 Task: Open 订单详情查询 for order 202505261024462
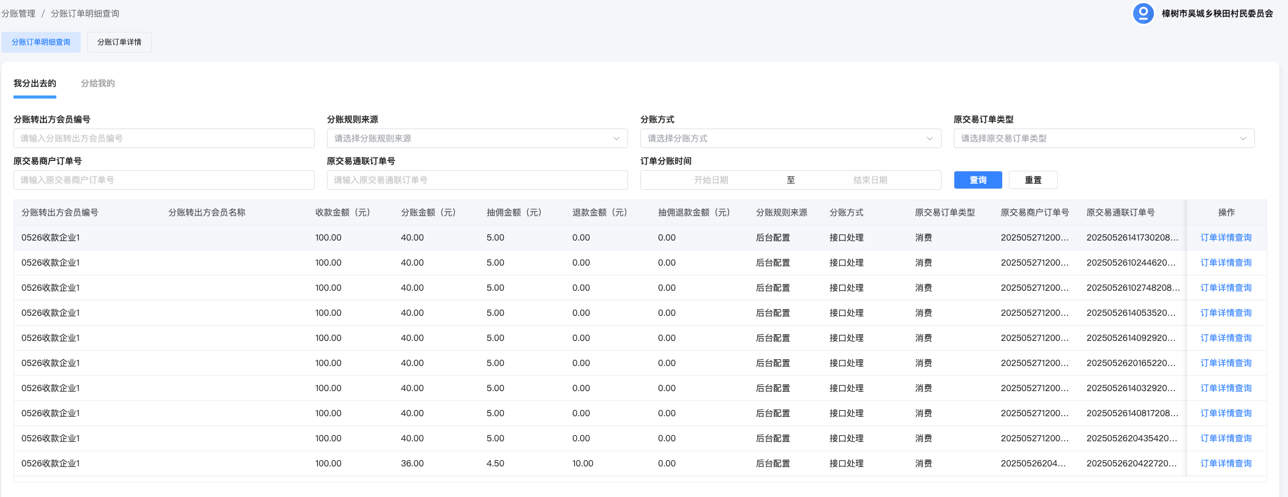(x=1226, y=263)
